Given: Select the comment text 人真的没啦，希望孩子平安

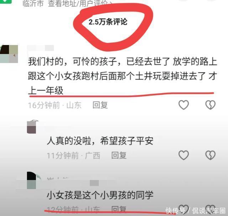Looking at the screenshot, I should coord(100,141).
